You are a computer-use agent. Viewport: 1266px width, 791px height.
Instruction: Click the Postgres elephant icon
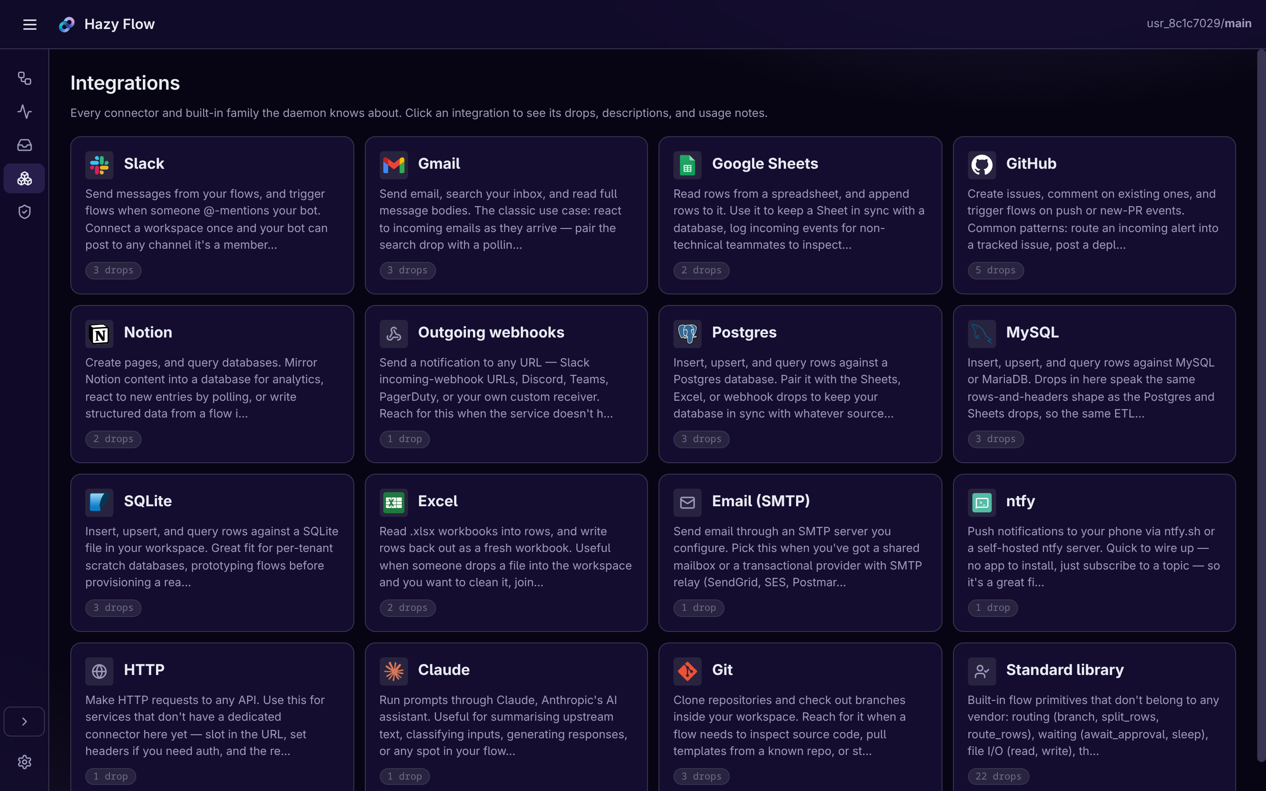click(688, 334)
